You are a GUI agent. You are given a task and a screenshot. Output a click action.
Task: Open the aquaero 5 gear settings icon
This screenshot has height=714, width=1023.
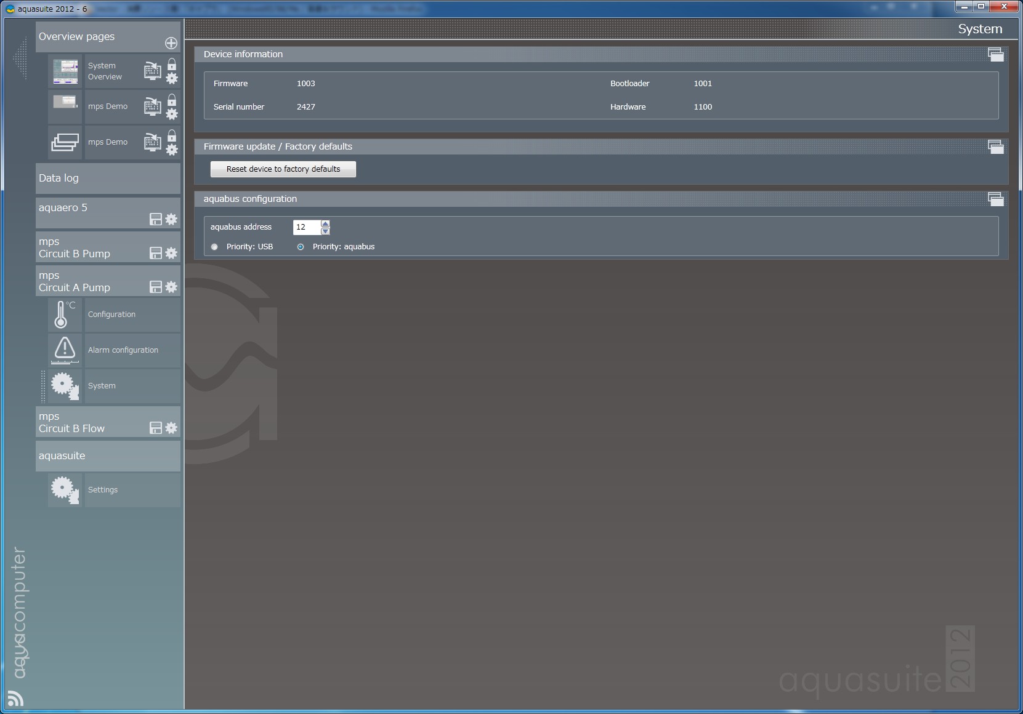(x=171, y=219)
